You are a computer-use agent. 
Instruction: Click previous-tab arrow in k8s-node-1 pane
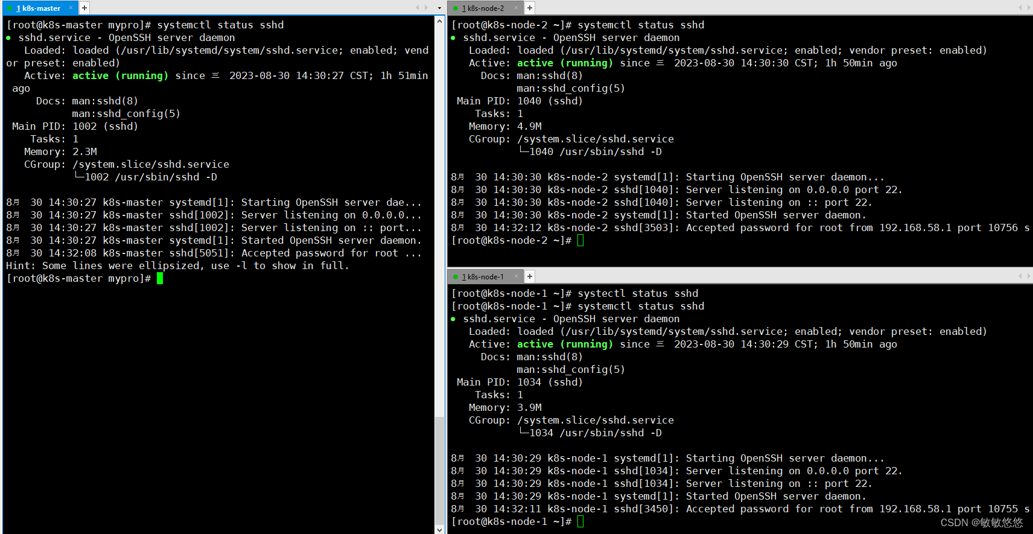[1020, 276]
